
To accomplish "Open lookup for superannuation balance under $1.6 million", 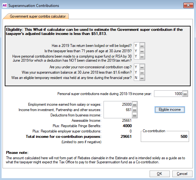I will pyautogui.click(x=142, y=72).
